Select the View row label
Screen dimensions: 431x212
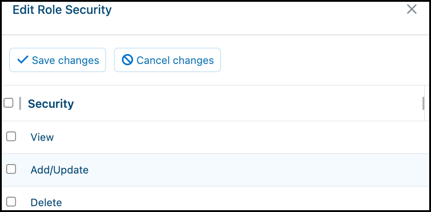pos(42,137)
